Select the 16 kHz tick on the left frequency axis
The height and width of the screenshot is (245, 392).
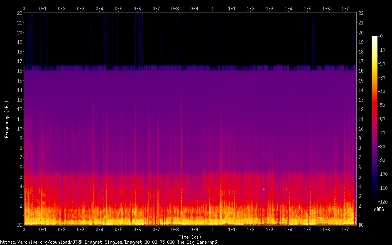pyautogui.click(x=19, y=71)
